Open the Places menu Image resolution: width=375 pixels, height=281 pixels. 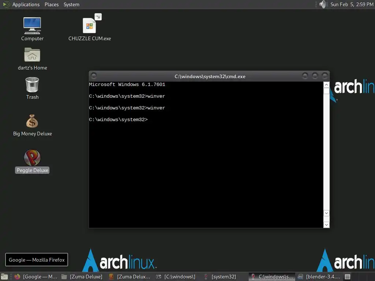[51, 4]
